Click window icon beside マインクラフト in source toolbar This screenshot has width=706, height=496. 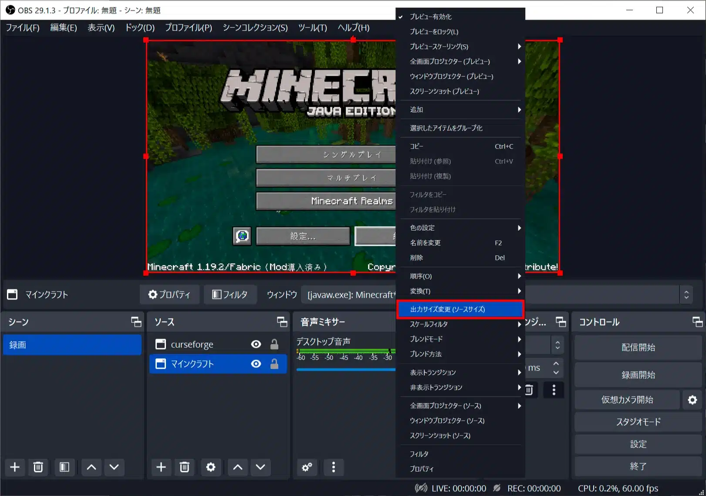[12, 295]
